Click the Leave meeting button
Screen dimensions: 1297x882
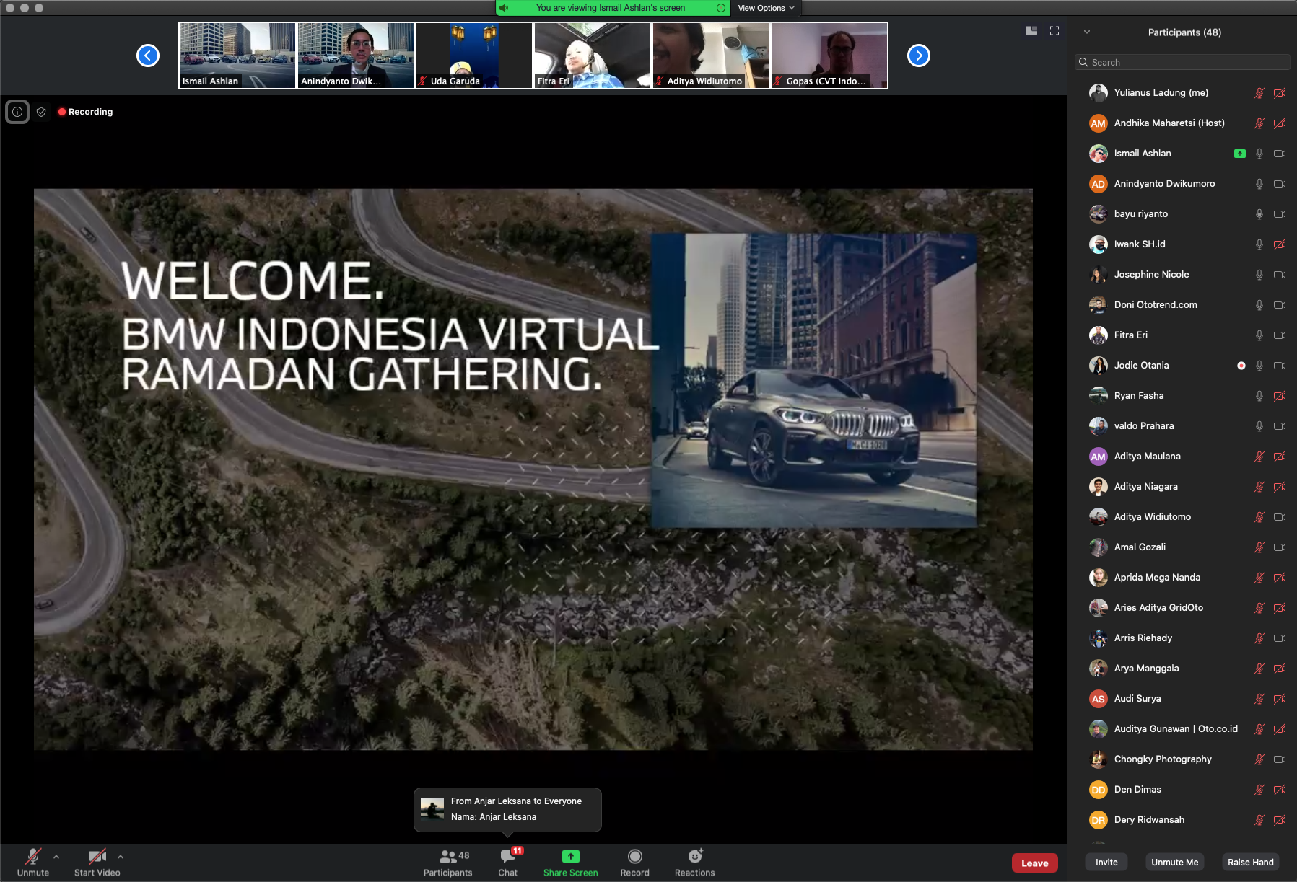coord(1034,863)
